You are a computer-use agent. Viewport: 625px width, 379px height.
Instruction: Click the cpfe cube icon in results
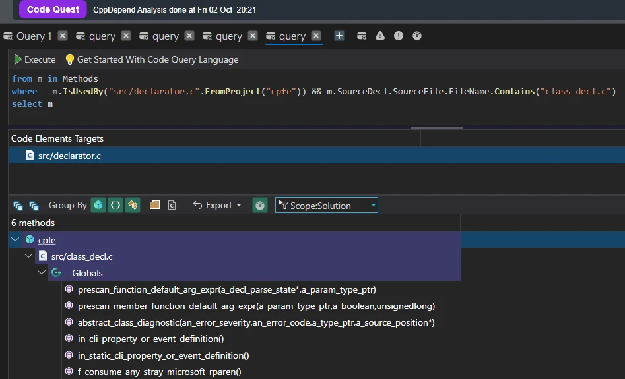click(30, 239)
